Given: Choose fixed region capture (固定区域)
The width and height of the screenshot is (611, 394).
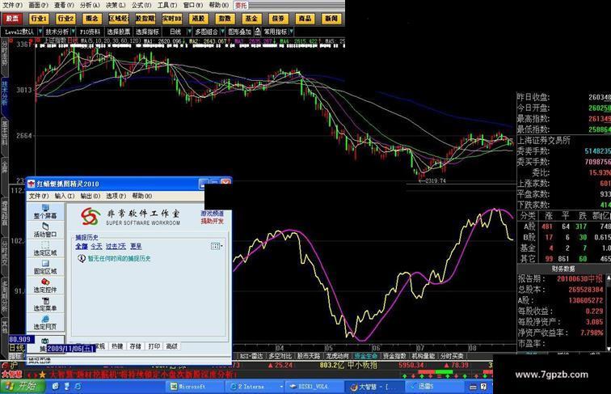Looking at the screenshot, I should [x=45, y=267].
